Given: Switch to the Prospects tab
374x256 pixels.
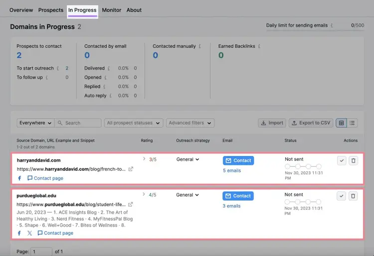Looking at the screenshot, I should [51, 10].
